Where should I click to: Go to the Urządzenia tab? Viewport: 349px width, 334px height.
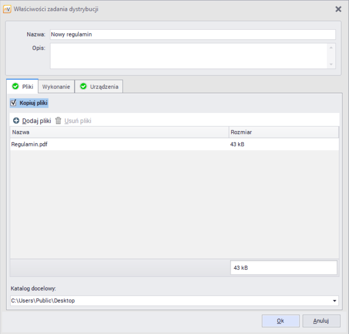(99, 87)
